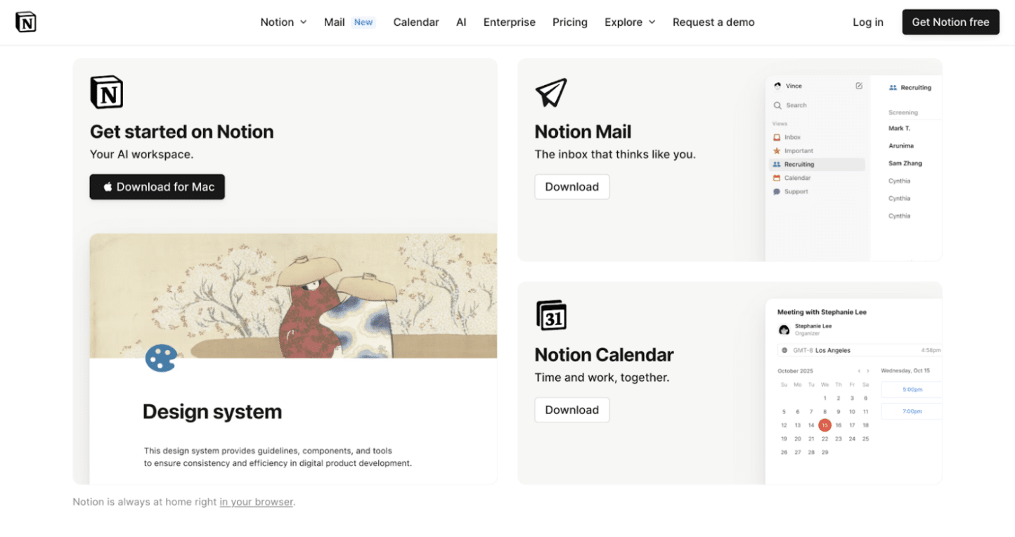Click the compose new email icon
This screenshot has height=537, width=1015.
859,86
